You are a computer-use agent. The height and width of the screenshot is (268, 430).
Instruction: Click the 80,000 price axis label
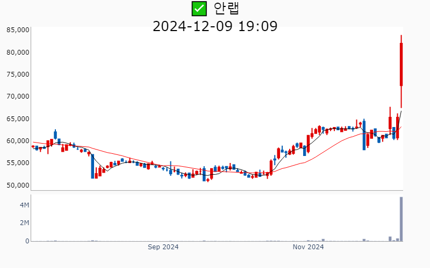(18, 52)
